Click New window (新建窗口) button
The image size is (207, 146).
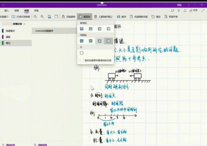4,16
